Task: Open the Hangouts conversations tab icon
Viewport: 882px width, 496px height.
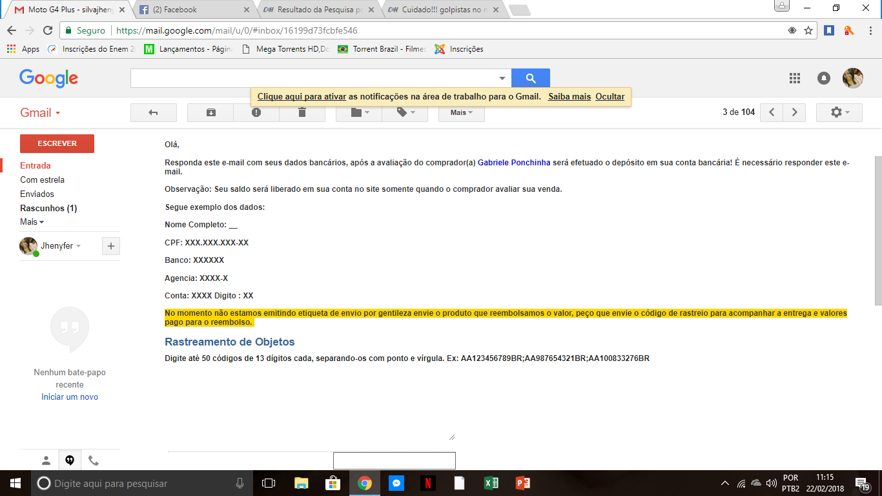Action: click(x=70, y=460)
